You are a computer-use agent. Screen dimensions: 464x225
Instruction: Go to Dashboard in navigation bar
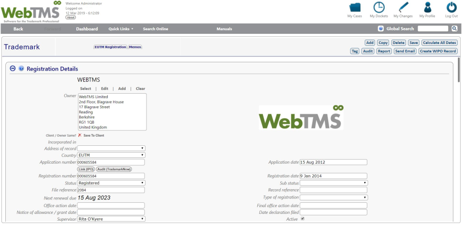pos(87,29)
